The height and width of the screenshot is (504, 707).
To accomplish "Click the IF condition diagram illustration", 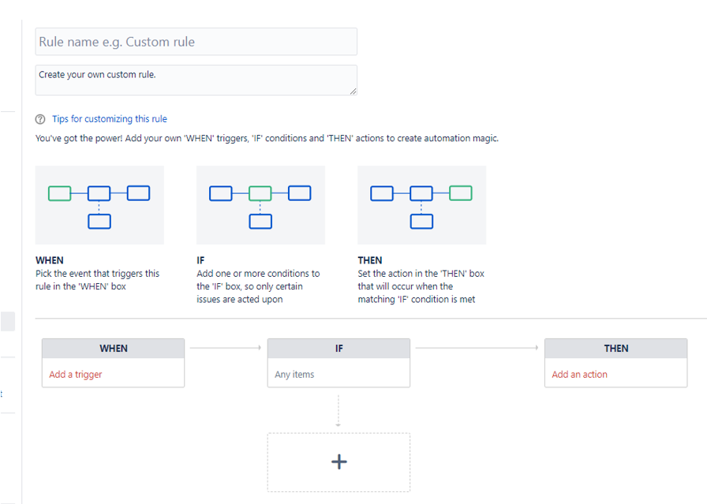I will (260, 204).
